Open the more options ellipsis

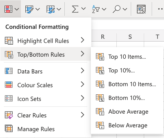[161, 9]
